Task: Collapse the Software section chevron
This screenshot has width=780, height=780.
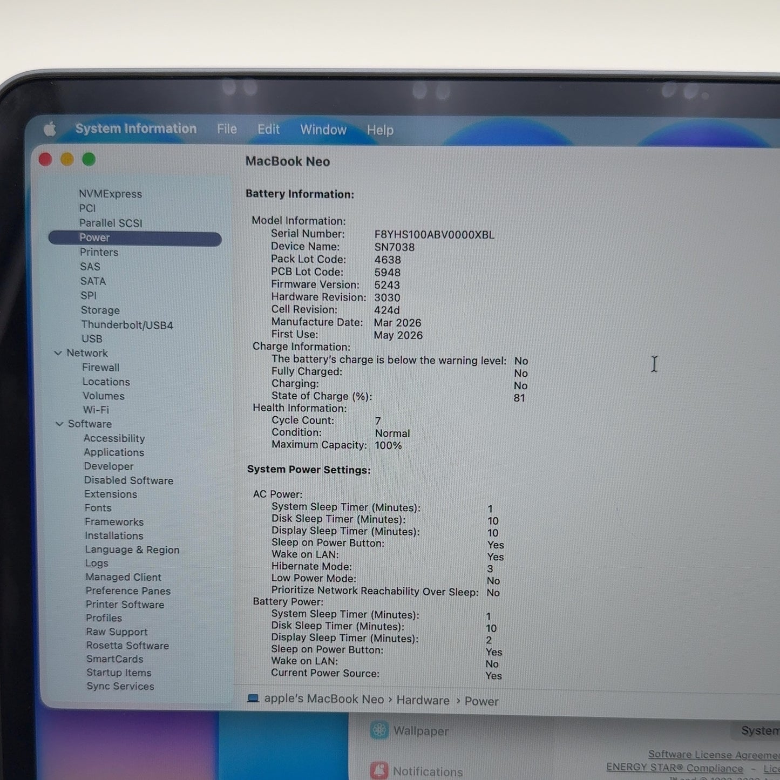Action: 59,424
